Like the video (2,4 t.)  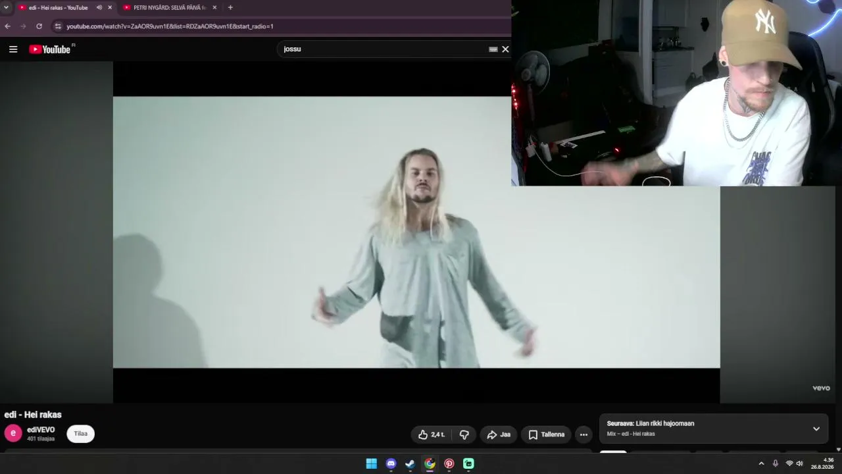click(432, 434)
